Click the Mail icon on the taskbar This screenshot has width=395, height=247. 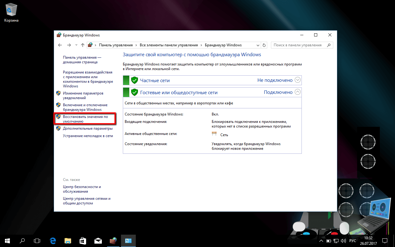(x=98, y=241)
